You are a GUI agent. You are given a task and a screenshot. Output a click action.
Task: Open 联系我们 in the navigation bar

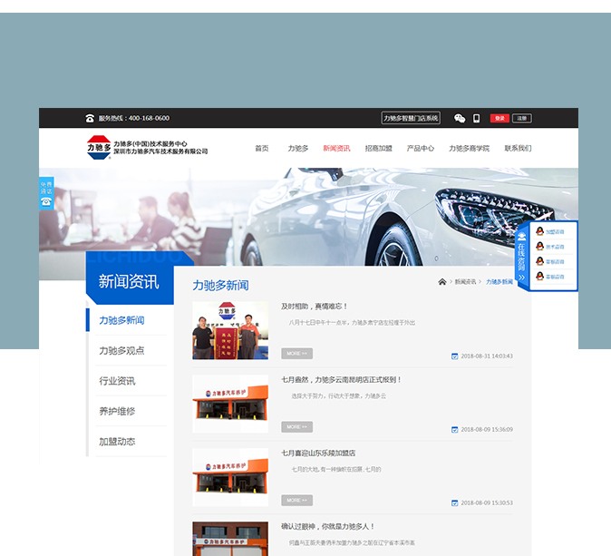coord(518,148)
